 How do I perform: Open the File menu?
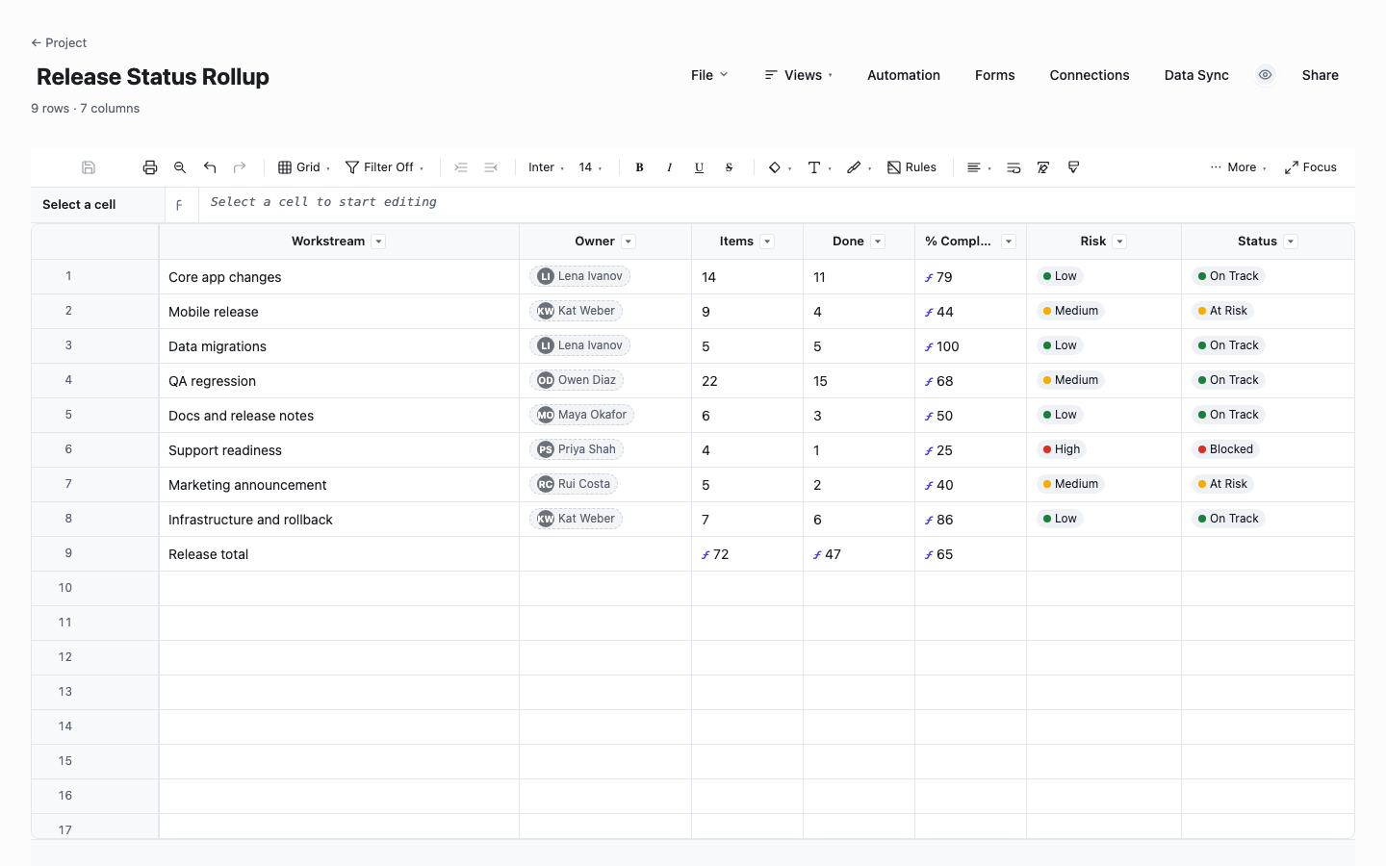[x=709, y=75]
